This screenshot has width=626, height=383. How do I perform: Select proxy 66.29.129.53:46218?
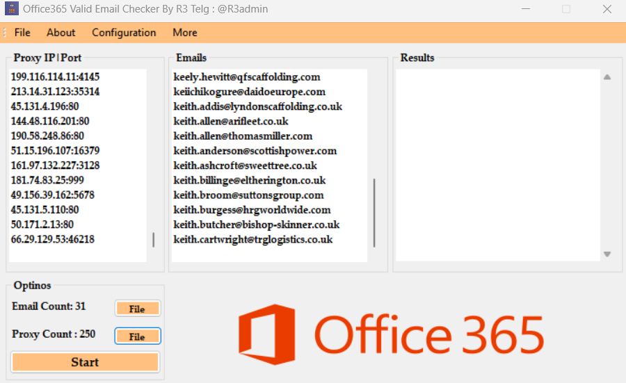(x=53, y=239)
